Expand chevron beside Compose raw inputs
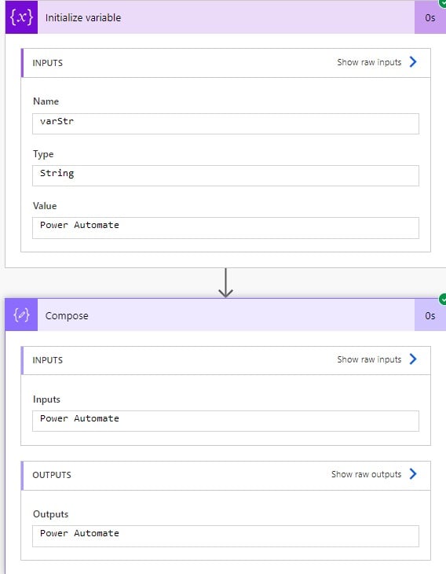The image size is (446, 574). point(413,359)
